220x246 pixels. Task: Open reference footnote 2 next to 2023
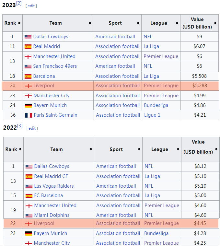19,3
